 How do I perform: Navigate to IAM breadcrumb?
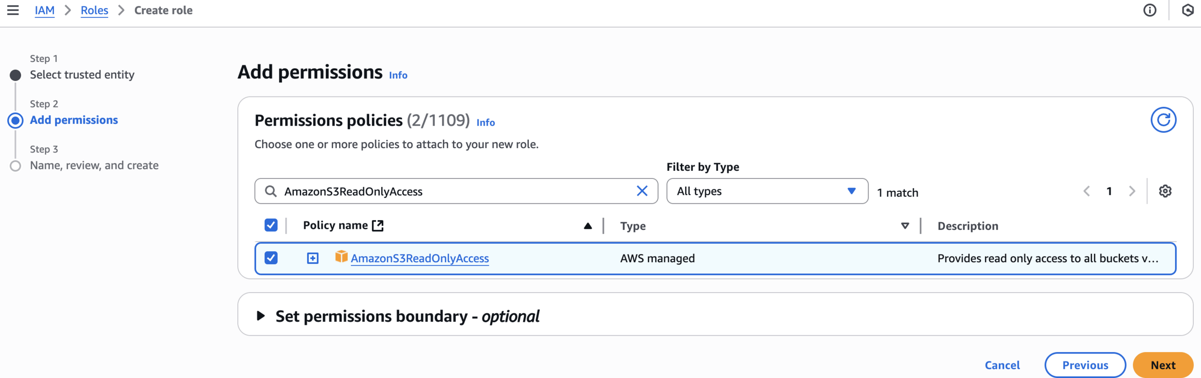(x=45, y=10)
